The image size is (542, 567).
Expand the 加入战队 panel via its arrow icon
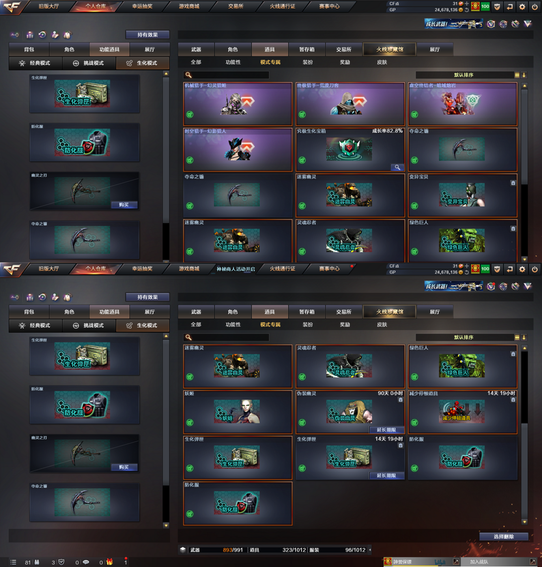(532, 561)
